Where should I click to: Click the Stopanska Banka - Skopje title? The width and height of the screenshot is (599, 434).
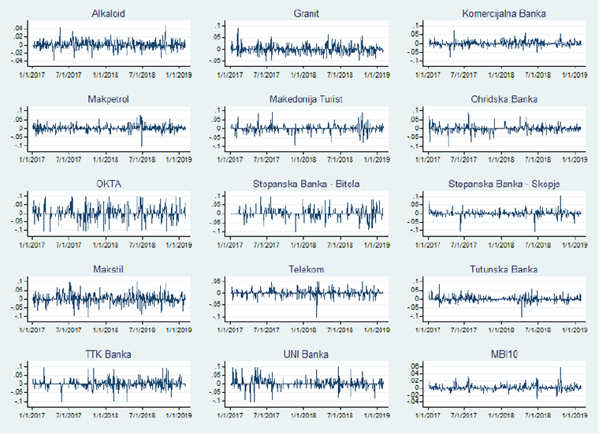504,184
